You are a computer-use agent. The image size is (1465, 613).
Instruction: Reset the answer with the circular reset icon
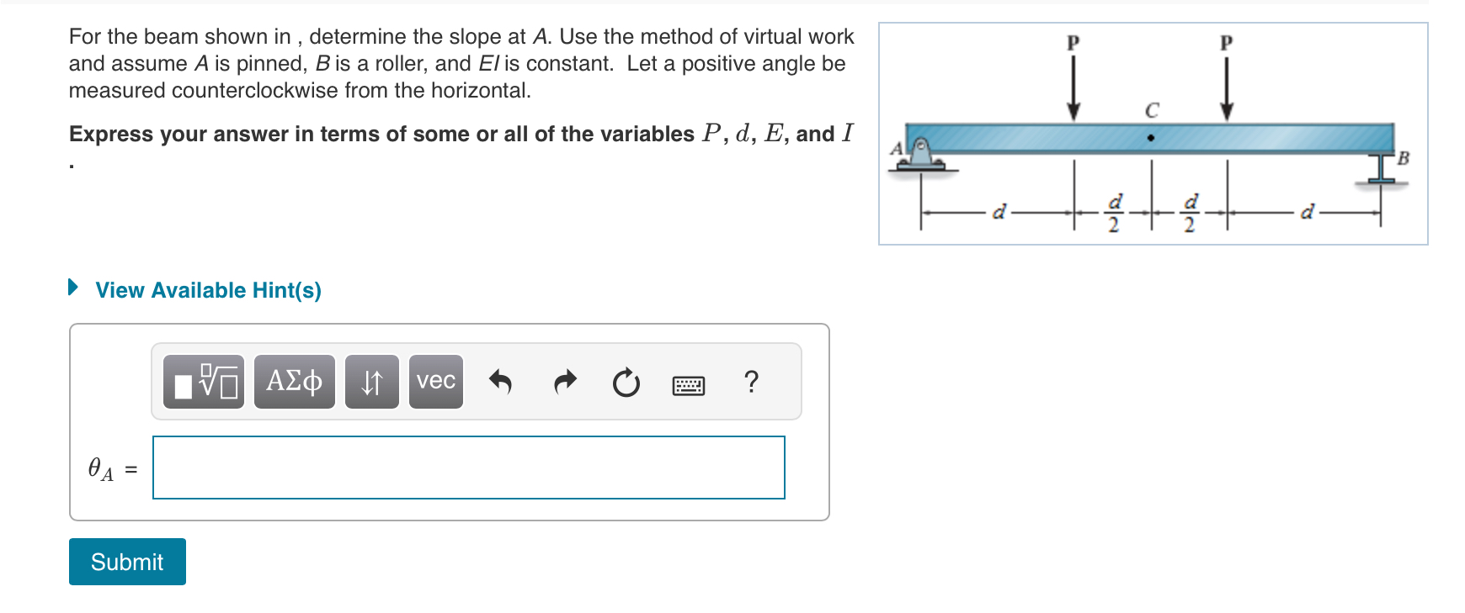[626, 383]
